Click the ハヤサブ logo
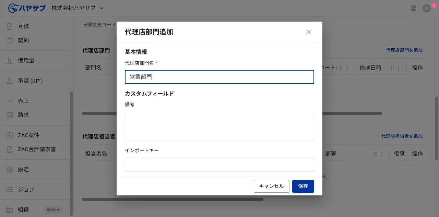439x217 pixels. [27, 8]
